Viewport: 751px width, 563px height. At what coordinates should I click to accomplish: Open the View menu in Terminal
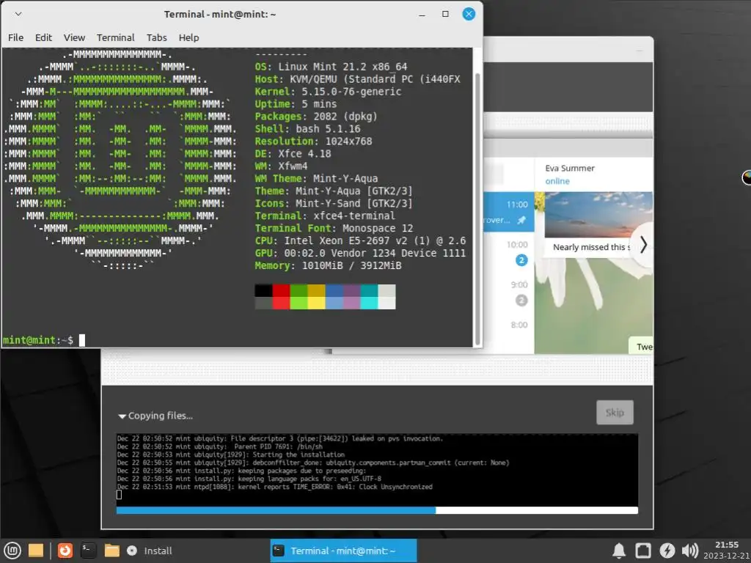click(x=74, y=37)
